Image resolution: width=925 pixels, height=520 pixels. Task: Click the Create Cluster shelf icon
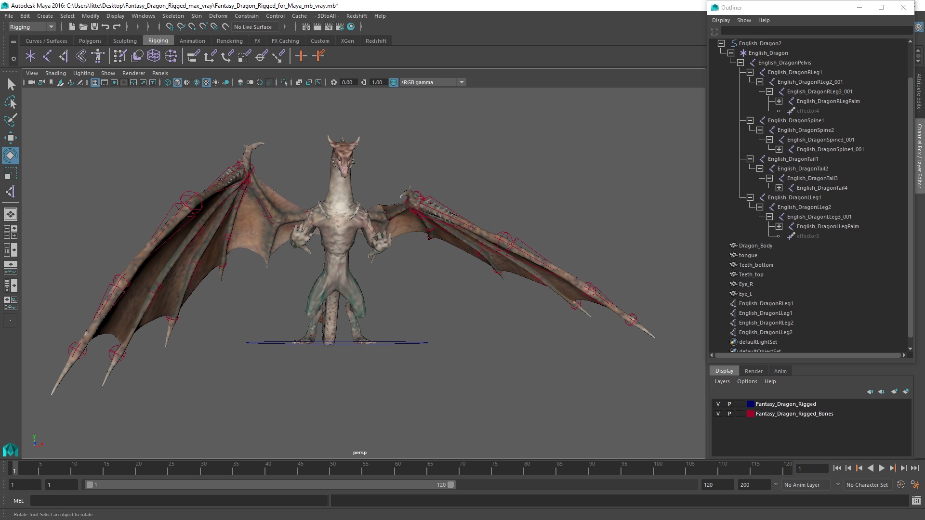tap(171, 56)
